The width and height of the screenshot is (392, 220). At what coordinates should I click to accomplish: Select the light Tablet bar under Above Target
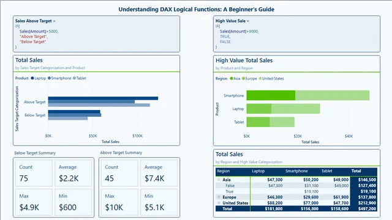(x=99, y=105)
